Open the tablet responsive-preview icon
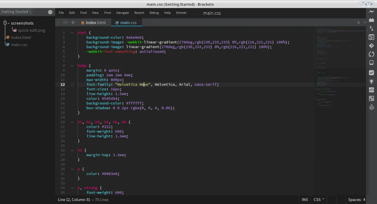 tap(371, 63)
